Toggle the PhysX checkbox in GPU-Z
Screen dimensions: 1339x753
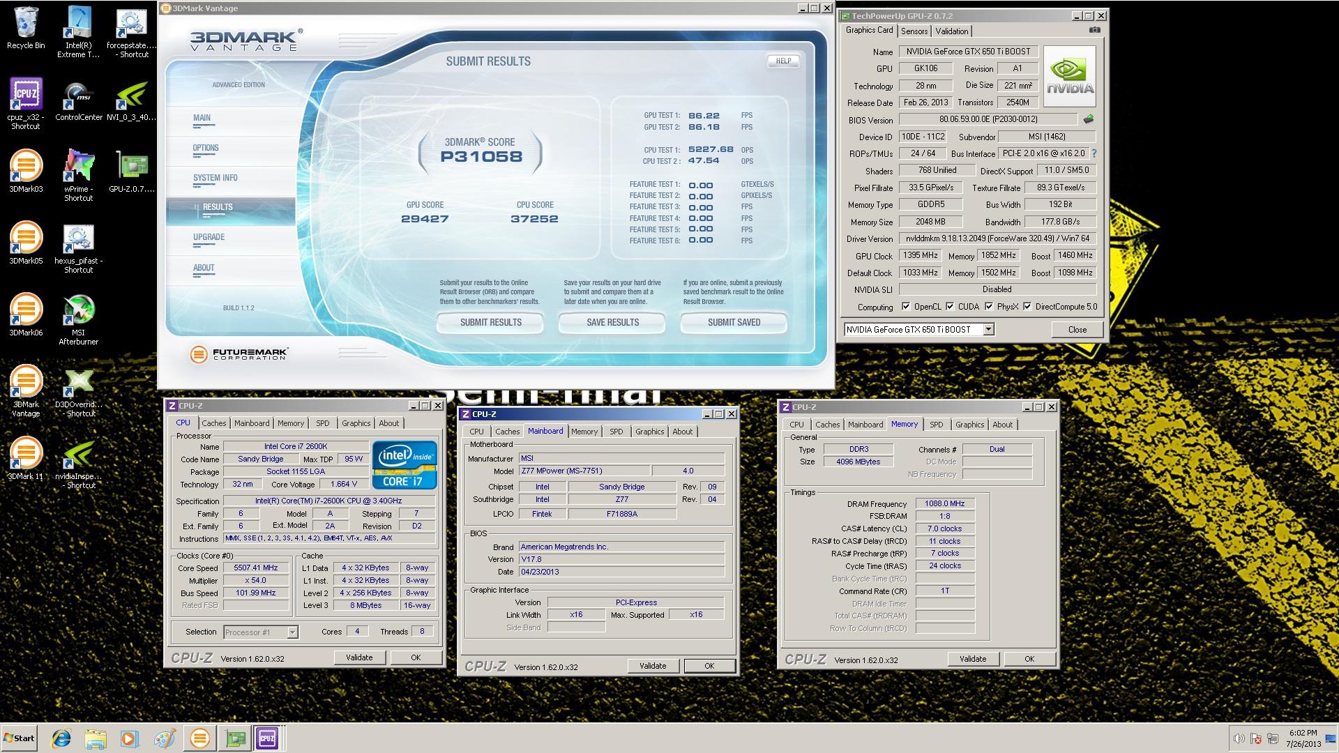pos(988,306)
